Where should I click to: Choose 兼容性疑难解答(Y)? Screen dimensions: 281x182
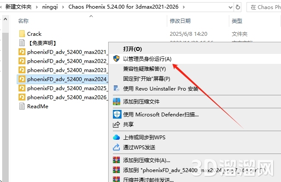144,69
